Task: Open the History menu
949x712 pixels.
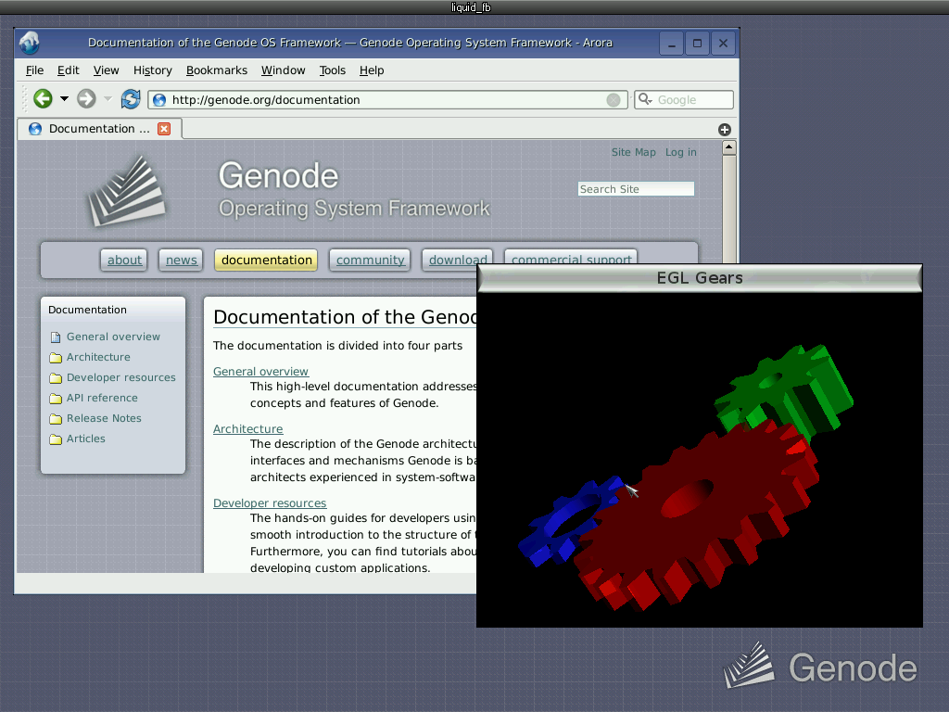Action: 152,70
